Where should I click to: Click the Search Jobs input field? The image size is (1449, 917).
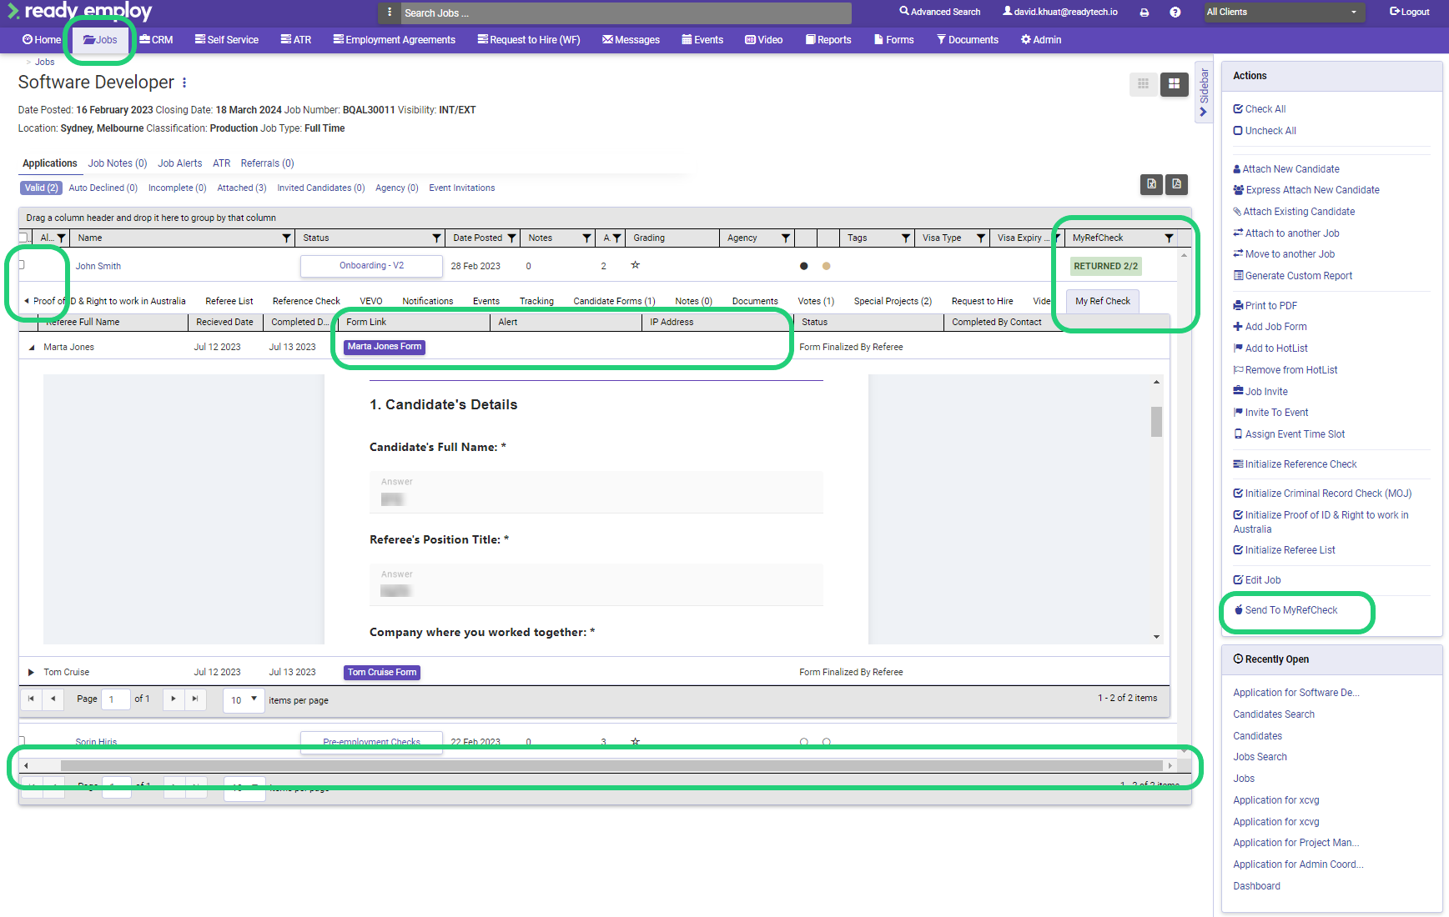pos(626,13)
